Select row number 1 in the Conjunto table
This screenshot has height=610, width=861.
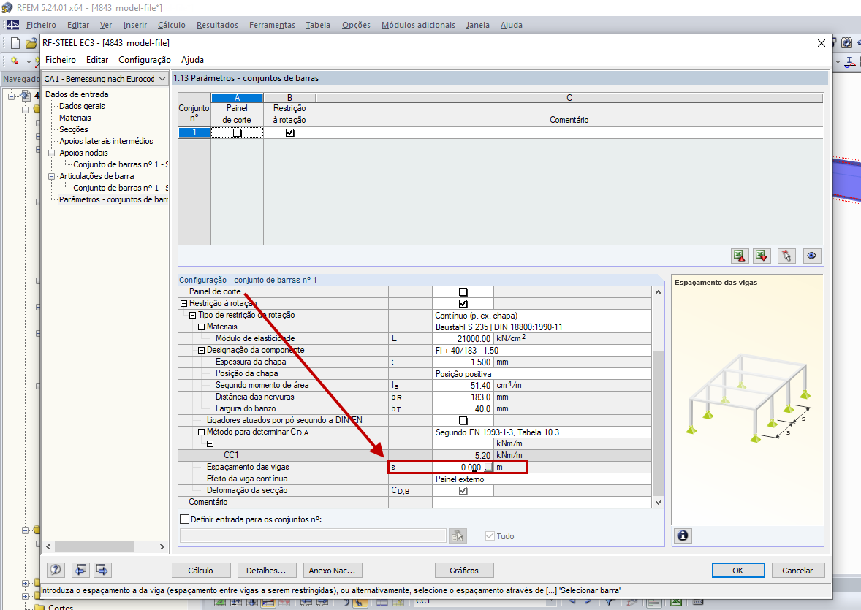pyautogui.click(x=194, y=132)
